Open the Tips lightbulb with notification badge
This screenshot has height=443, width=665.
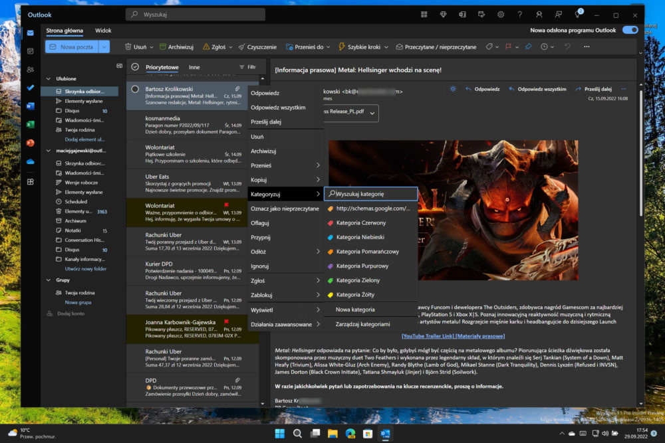pos(578,14)
